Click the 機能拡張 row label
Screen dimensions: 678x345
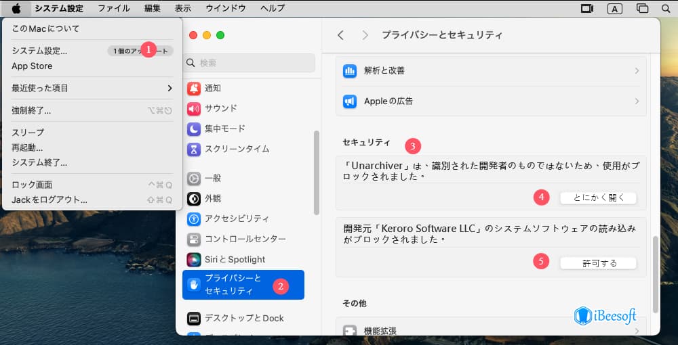coord(380,331)
